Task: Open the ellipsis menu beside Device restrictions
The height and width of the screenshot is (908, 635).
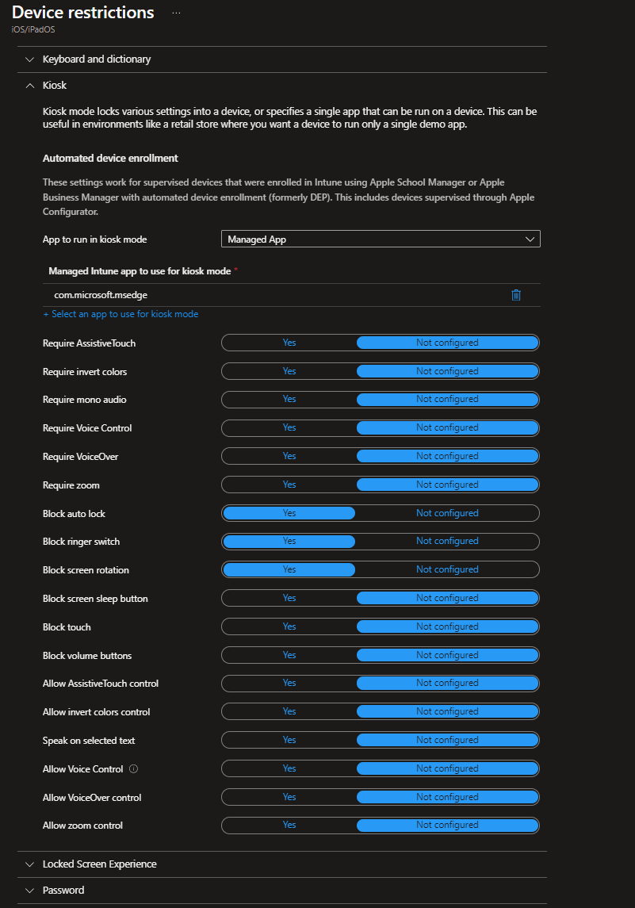Action: pyautogui.click(x=176, y=13)
